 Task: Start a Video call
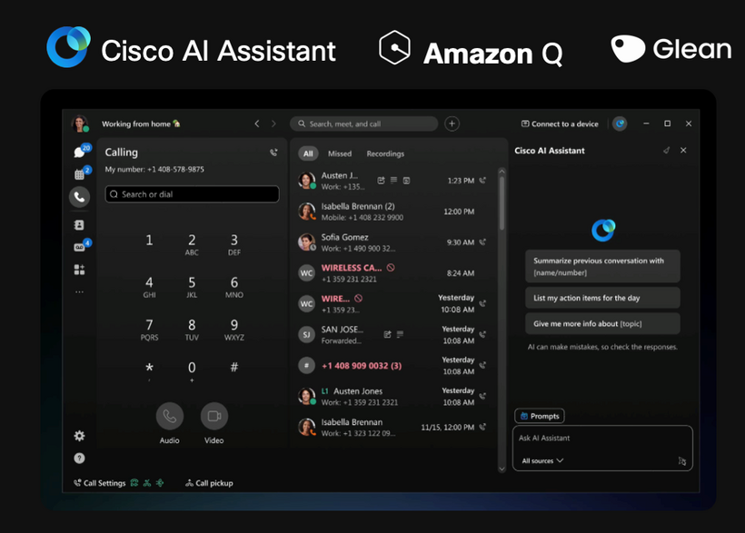(214, 416)
